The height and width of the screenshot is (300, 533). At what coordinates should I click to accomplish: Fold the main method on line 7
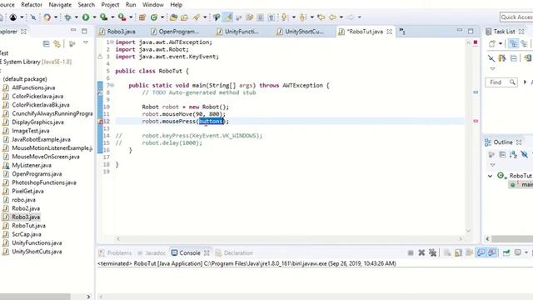[x=112, y=85]
